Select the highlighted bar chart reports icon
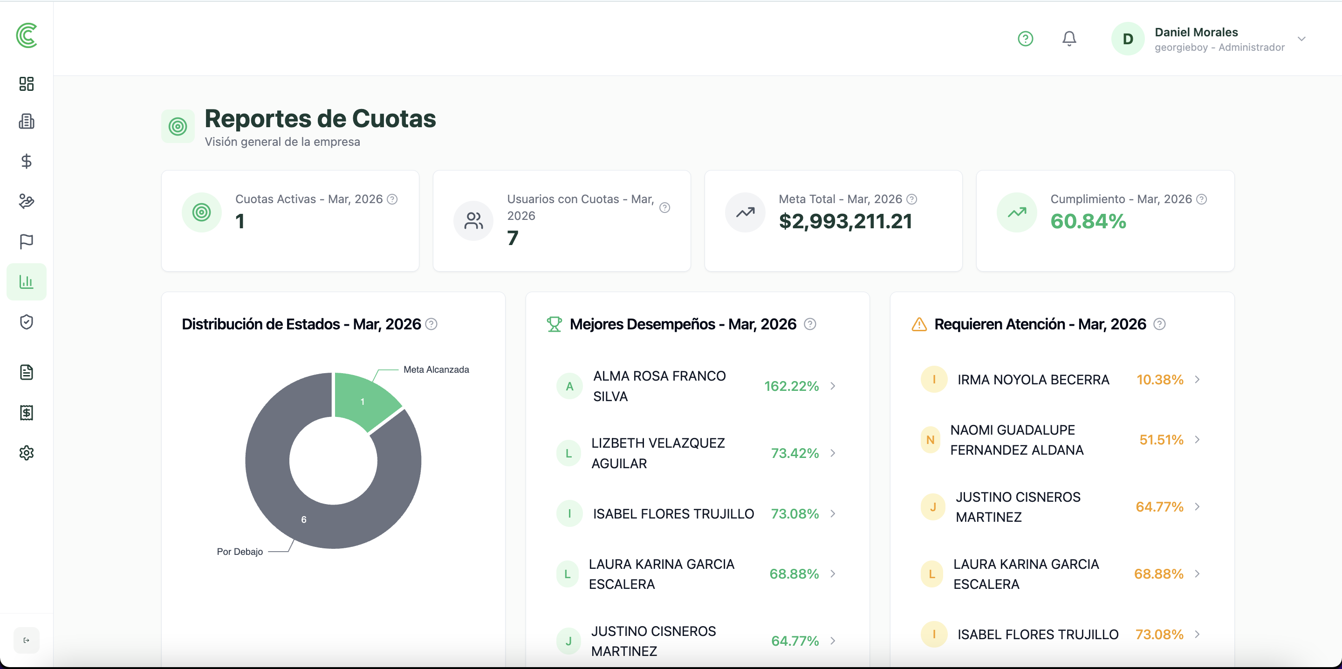The image size is (1342, 669). 26,281
